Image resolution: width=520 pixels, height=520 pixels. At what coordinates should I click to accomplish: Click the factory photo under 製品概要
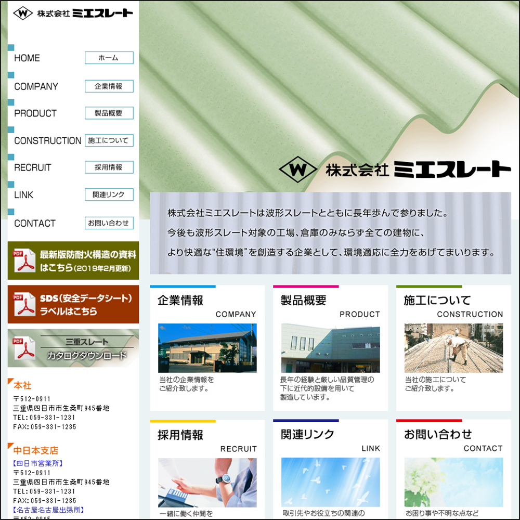point(330,348)
